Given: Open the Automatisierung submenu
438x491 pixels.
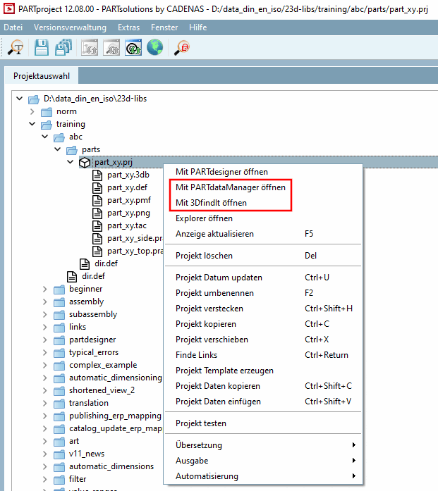Looking at the screenshot, I should (x=263, y=476).
